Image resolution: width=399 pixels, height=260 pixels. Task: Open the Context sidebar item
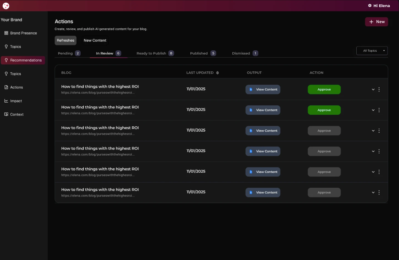click(x=16, y=114)
